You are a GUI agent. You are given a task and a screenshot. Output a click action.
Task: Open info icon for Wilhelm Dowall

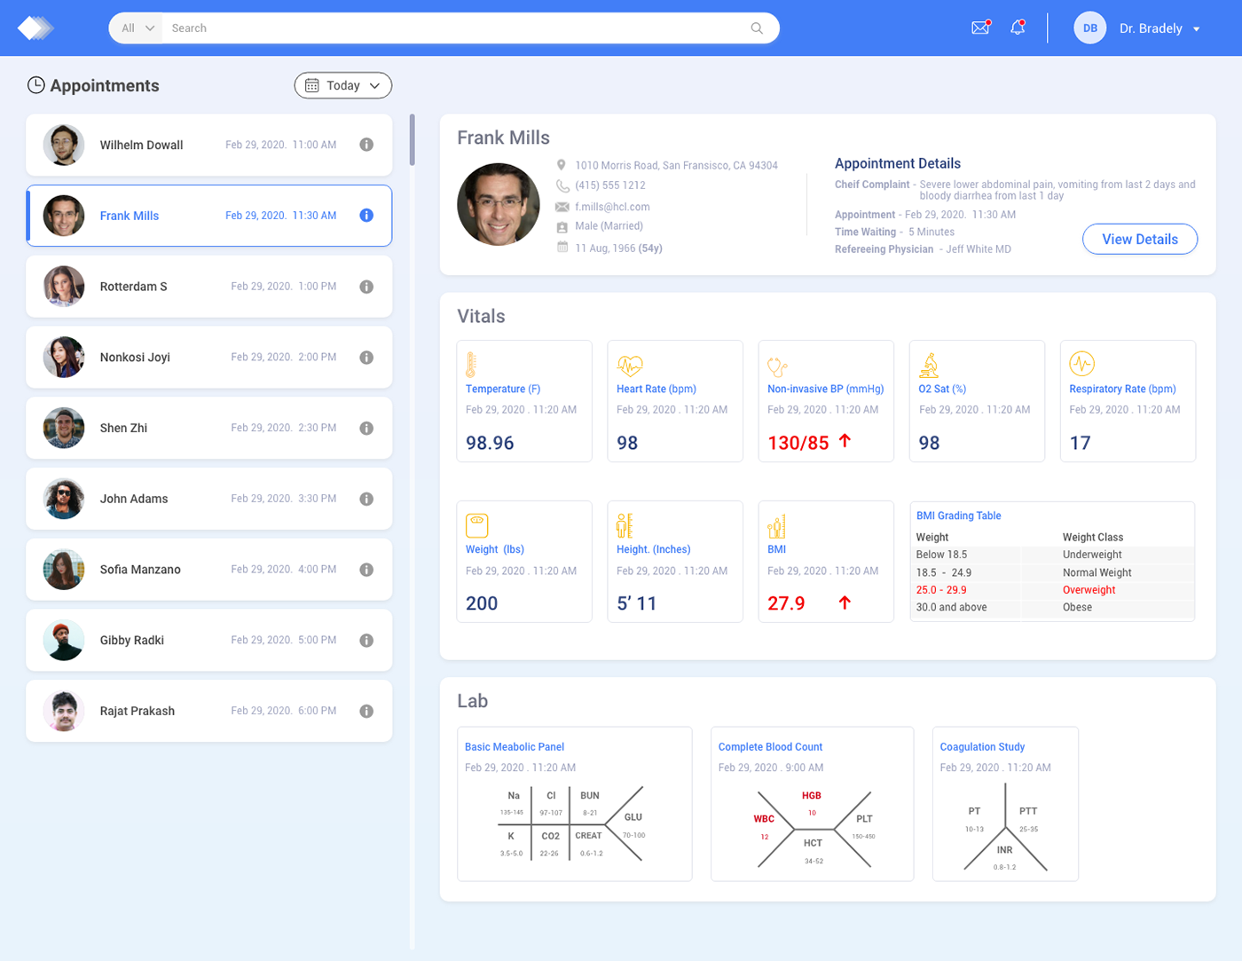coord(366,145)
